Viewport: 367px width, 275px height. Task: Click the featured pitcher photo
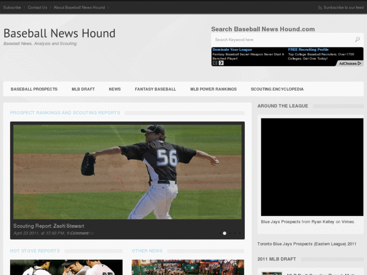pos(127,172)
